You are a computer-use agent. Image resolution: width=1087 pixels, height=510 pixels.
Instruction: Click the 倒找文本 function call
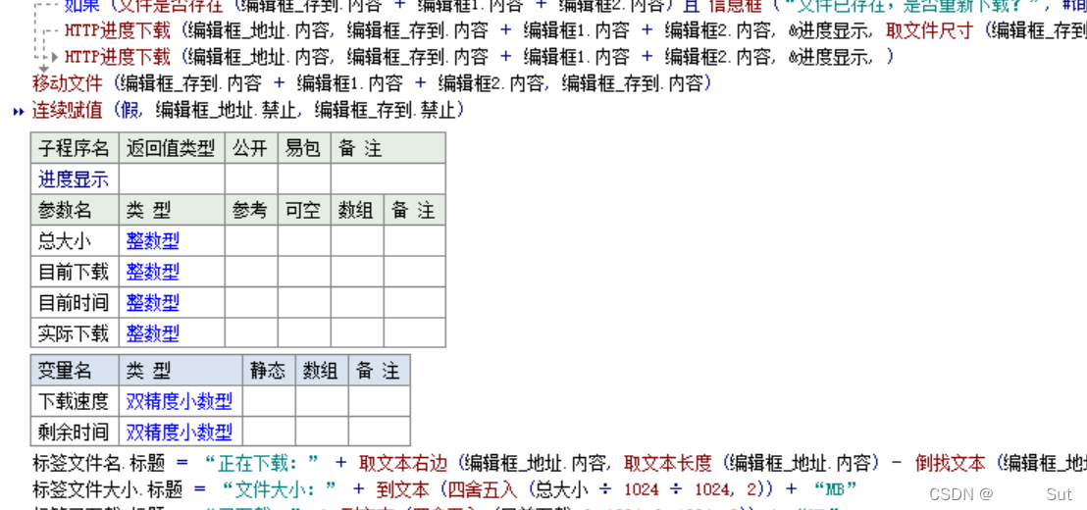950,462
